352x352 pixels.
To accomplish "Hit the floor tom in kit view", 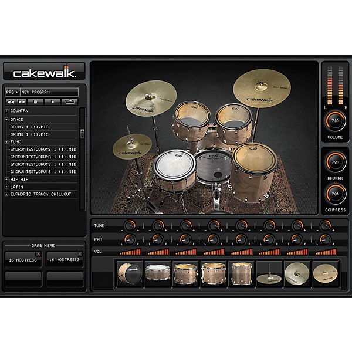I will 253,172.
